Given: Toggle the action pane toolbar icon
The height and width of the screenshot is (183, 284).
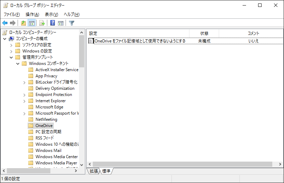Looking at the screenshot, I should click(61, 23).
